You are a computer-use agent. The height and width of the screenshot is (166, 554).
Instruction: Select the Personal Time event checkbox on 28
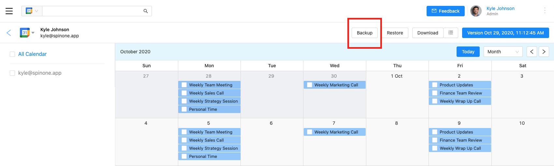184,109
